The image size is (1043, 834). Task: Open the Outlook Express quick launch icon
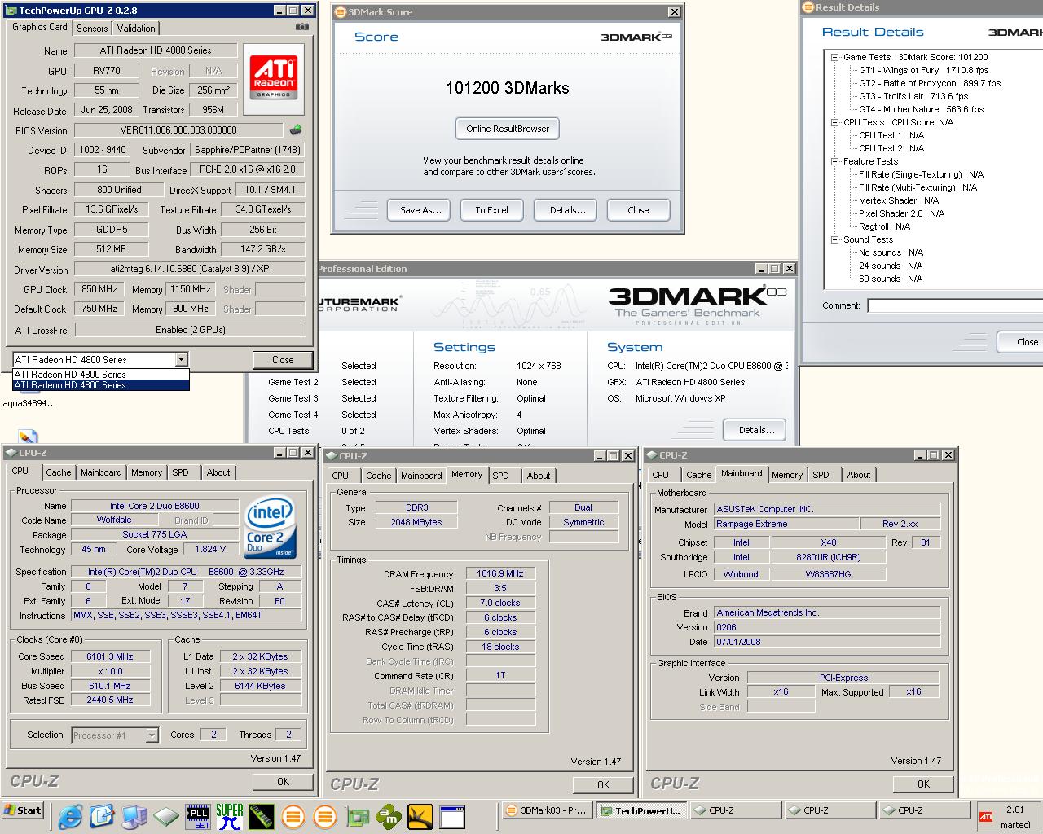(103, 815)
